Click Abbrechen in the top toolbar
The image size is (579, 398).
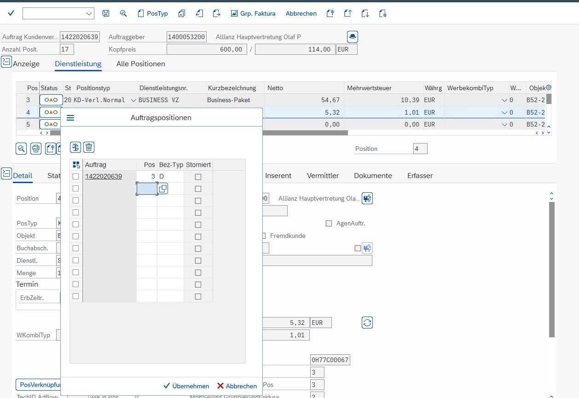click(301, 13)
